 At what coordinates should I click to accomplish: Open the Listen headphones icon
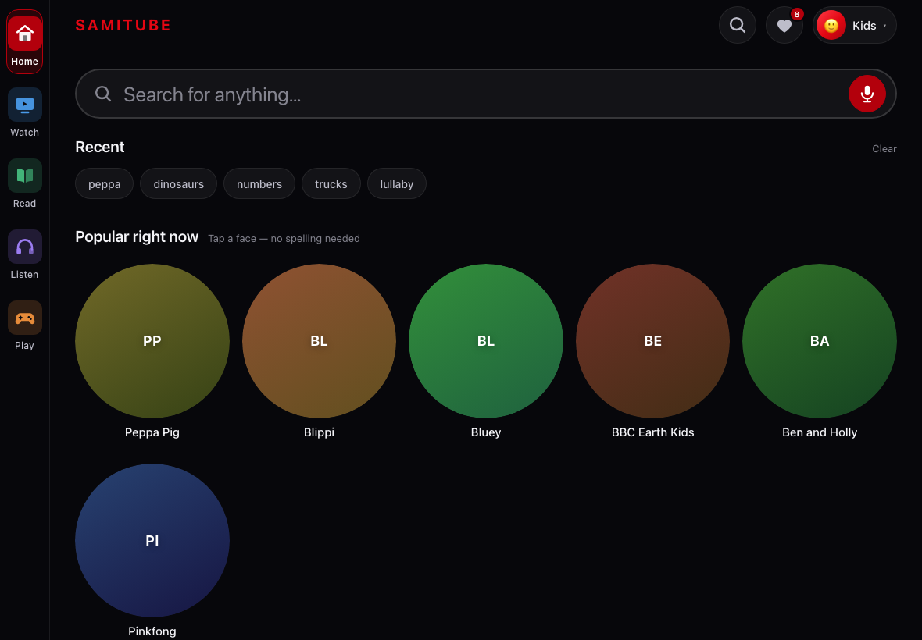coord(25,247)
